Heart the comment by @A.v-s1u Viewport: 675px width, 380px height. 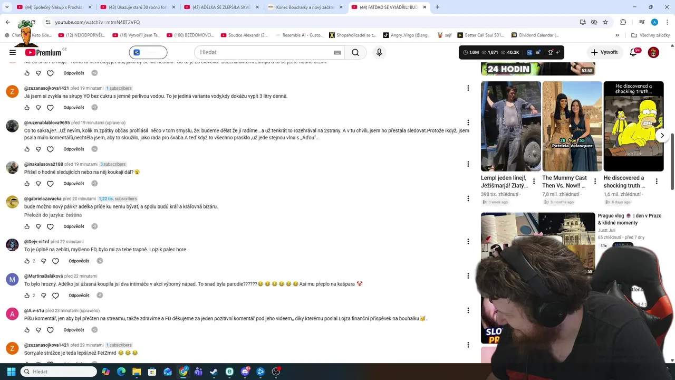click(50, 330)
